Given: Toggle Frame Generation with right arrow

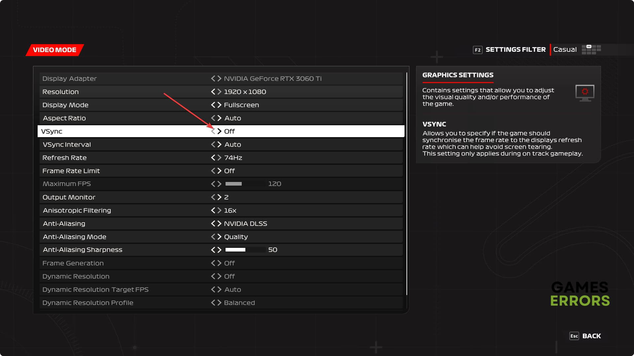Looking at the screenshot, I should point(220,263).
